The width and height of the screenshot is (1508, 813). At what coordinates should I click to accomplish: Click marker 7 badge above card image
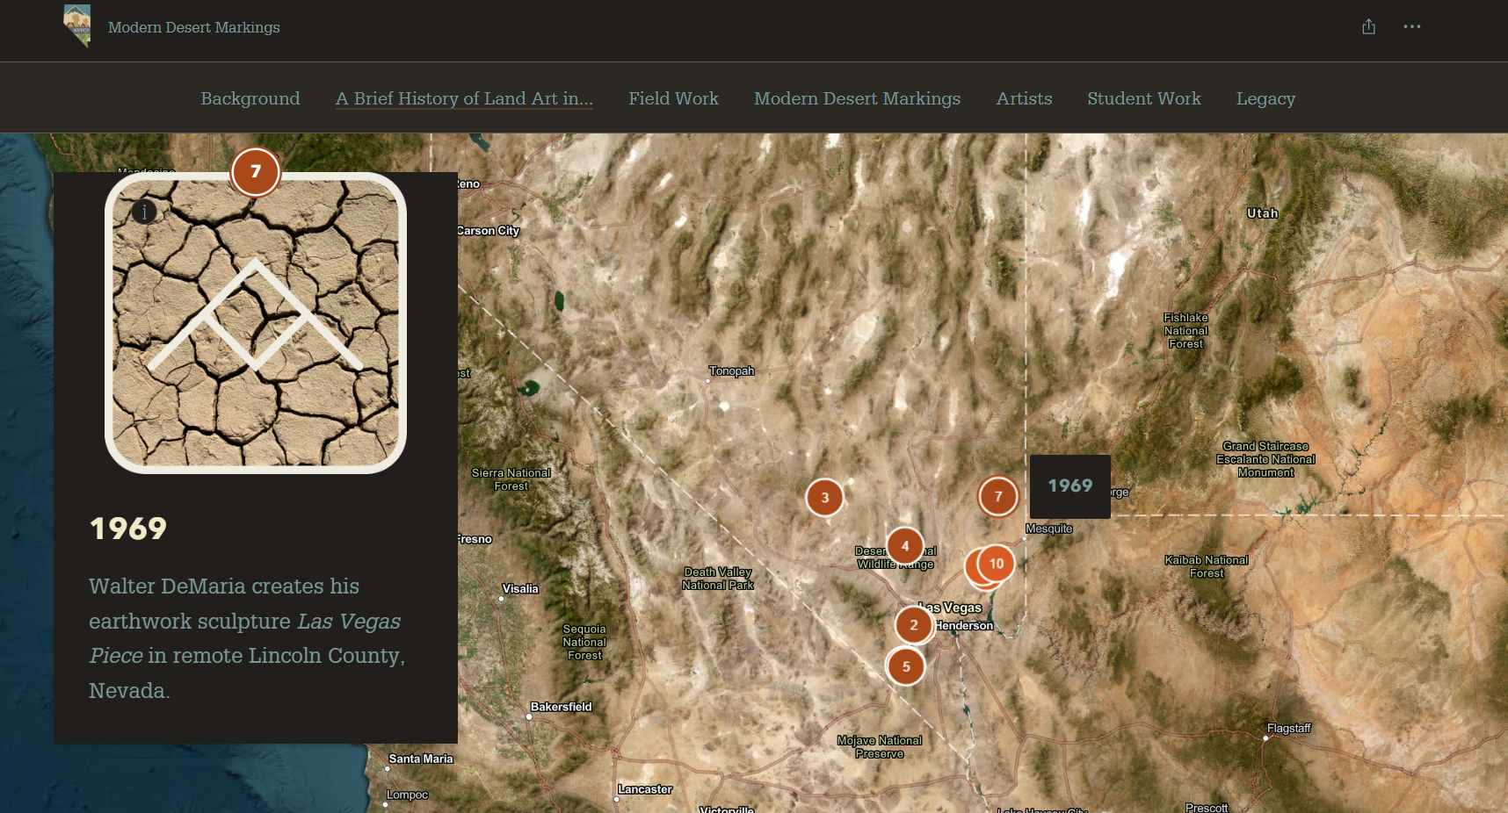point(256,172)
